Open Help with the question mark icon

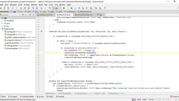105,8
